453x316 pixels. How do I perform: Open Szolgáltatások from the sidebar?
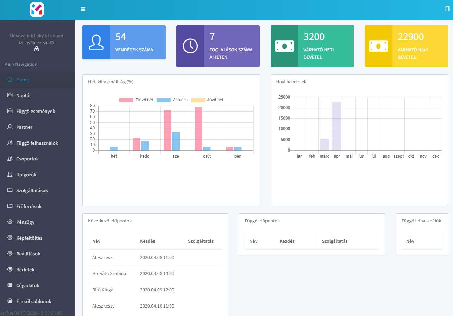coord(38,190)
